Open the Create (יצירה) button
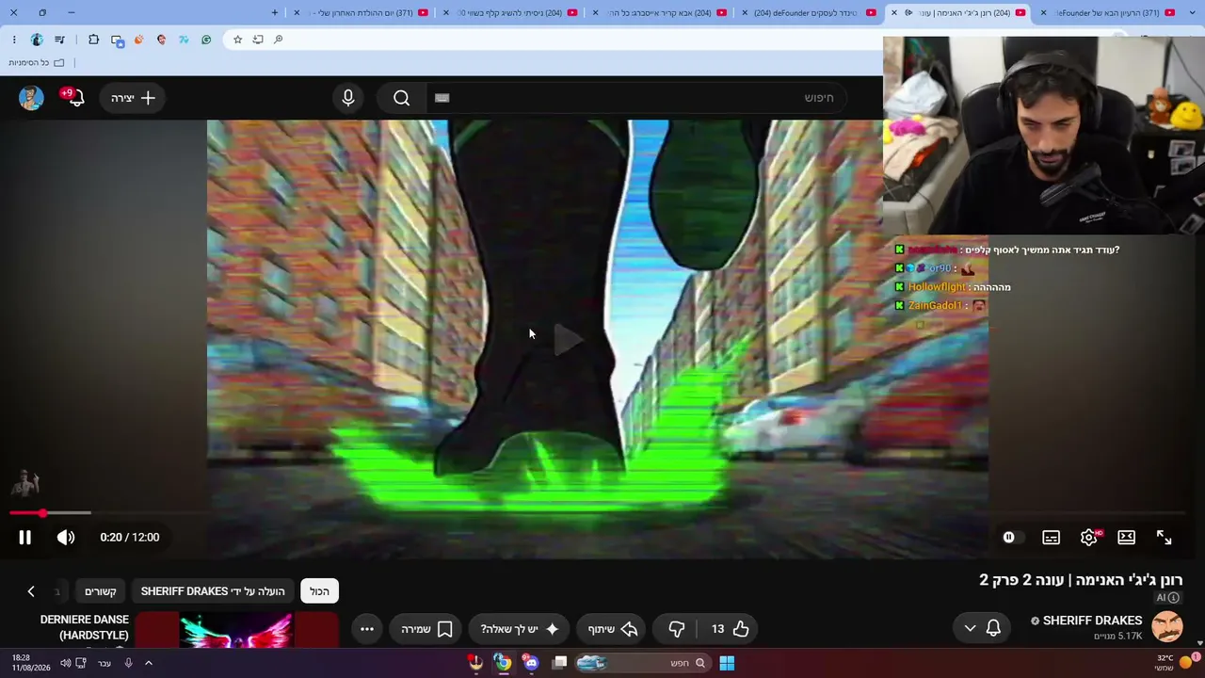1205x678 pixels. [133, 98]
